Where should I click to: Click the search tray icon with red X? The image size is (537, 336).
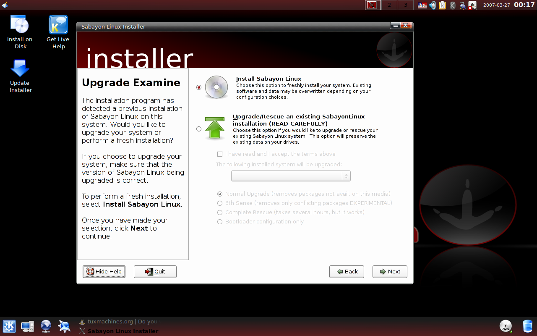[x=473, y=5]
